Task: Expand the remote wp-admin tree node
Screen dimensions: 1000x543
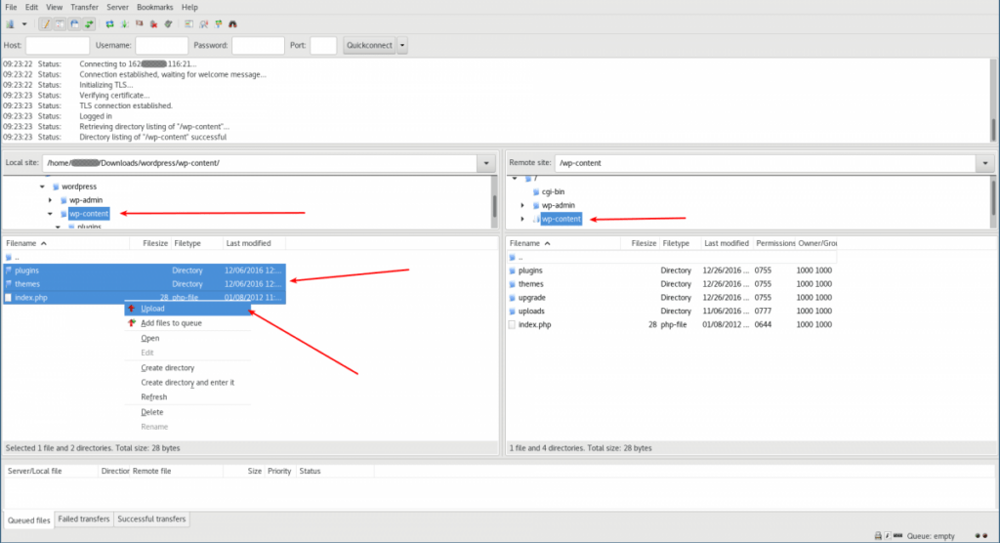Action: [x=522, y=205]
